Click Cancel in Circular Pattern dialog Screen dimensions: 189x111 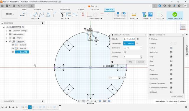tap(141, 62)
